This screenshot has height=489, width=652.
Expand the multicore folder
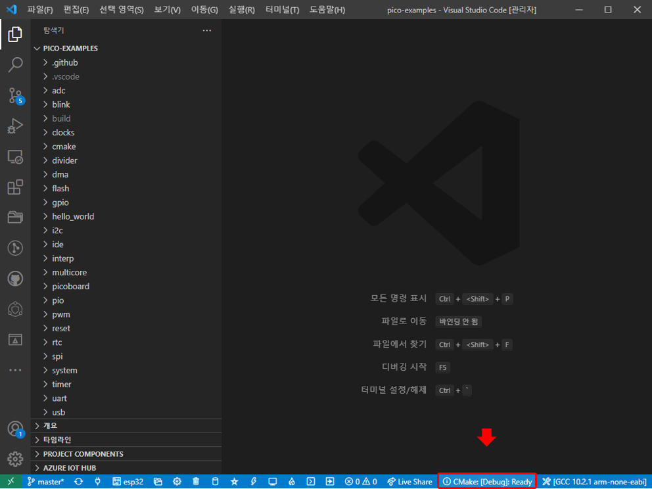tap(126, 272)
